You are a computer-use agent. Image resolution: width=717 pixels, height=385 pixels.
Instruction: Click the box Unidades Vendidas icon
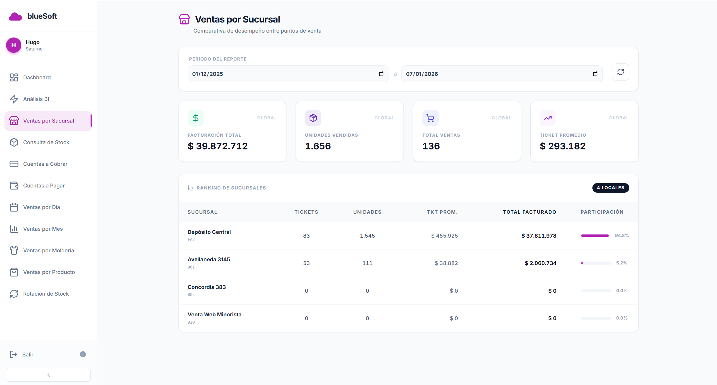tap(313, 118)
